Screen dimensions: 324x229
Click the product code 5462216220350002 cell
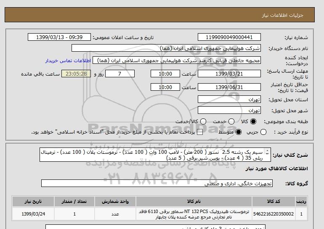pos(274,214)
